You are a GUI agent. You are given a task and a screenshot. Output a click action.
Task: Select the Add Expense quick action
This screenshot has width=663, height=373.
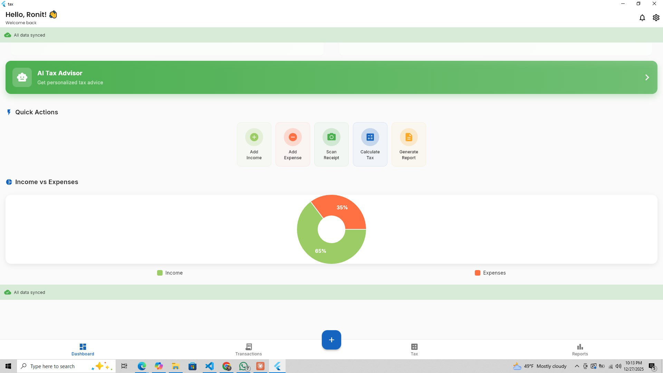point(292,144)
